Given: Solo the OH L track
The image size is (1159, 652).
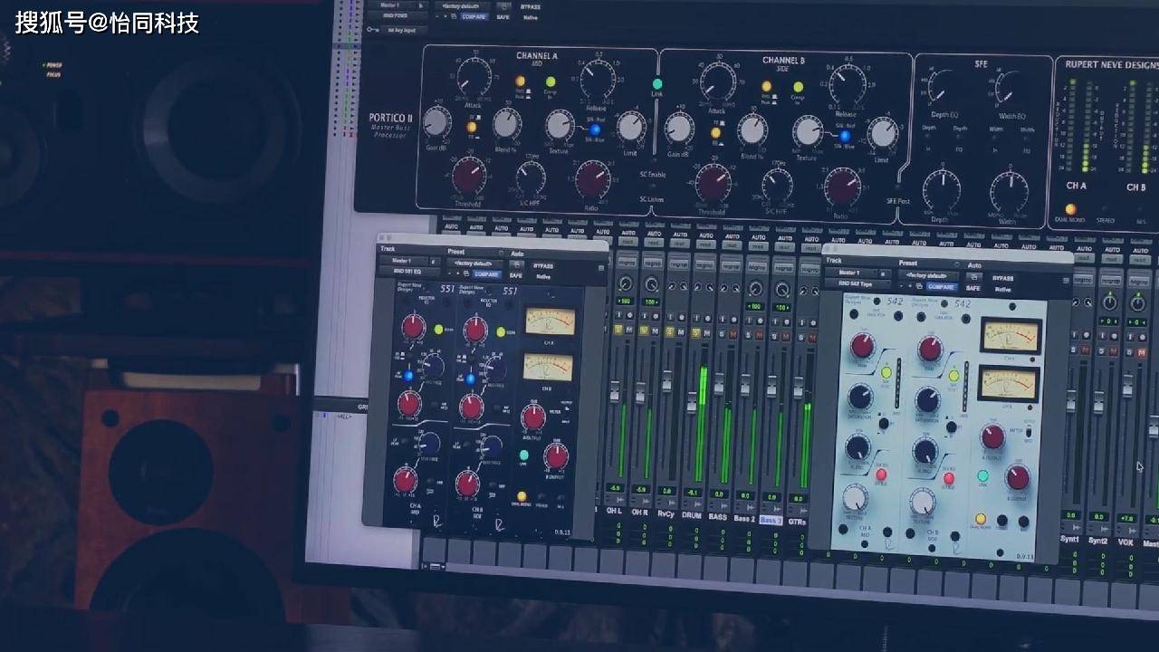Looking at the screenshot, I should (620, 331).
